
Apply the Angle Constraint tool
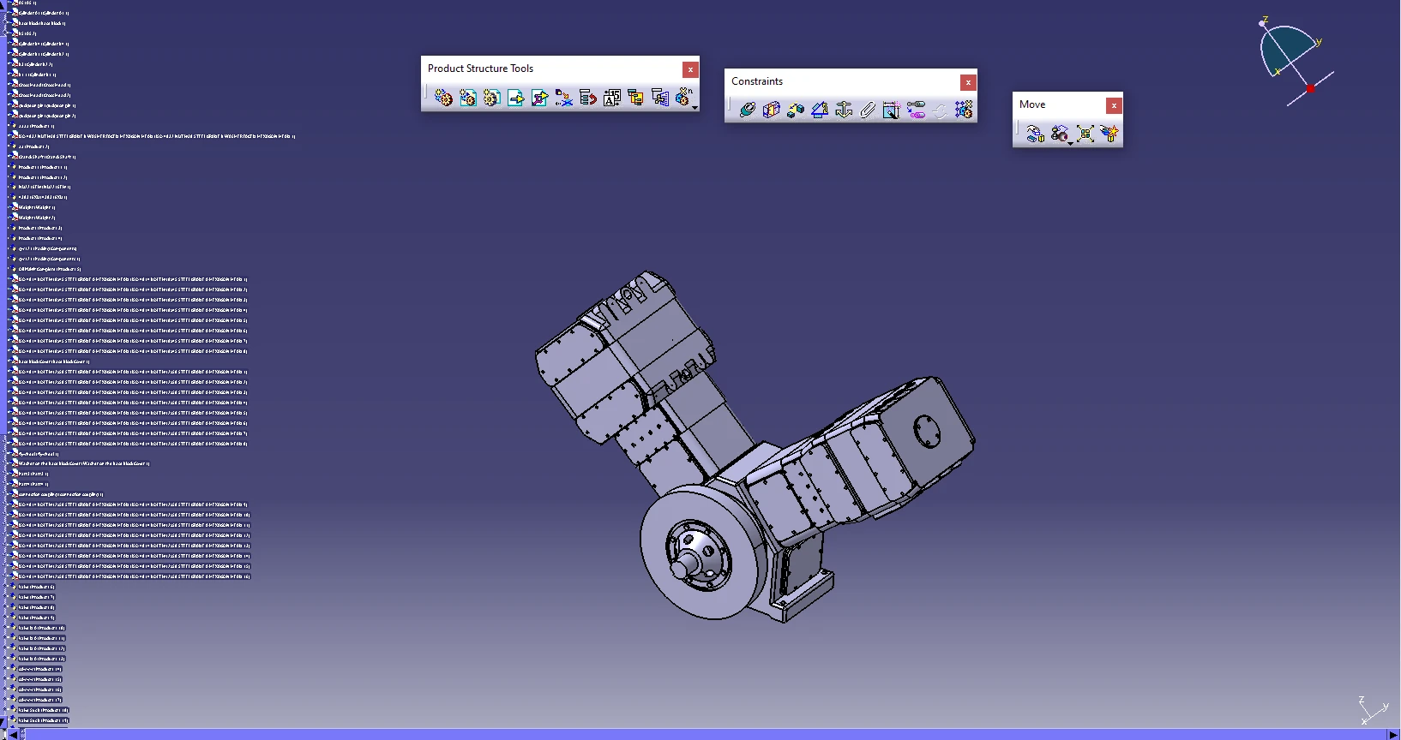pyautogui.click(x=820, y=110)
